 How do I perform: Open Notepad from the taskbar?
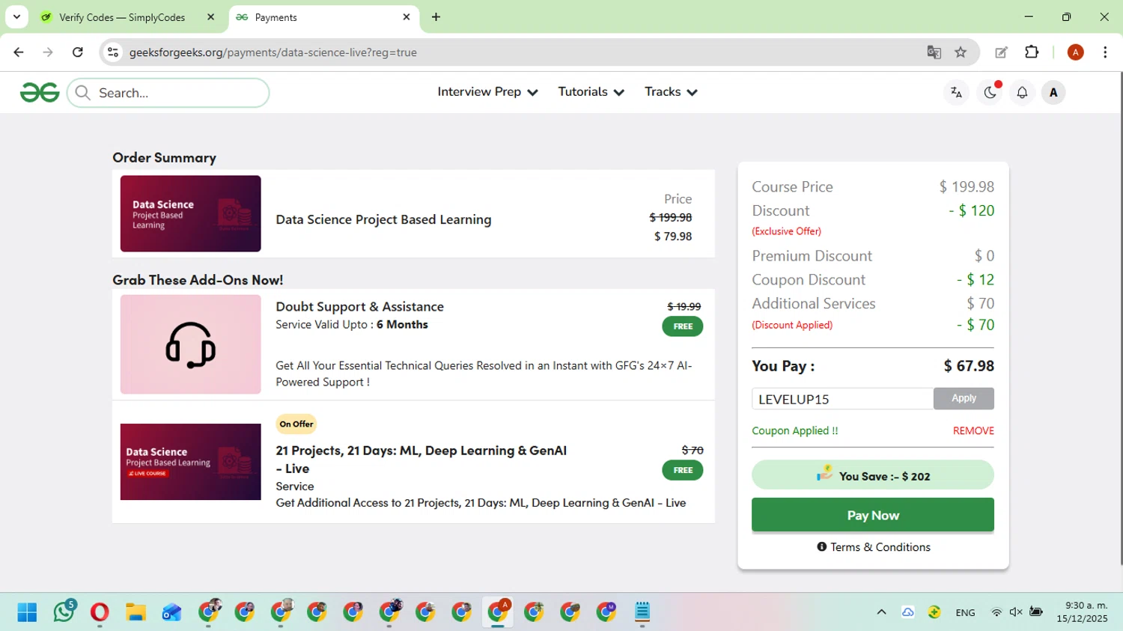[x=642, y=612]
